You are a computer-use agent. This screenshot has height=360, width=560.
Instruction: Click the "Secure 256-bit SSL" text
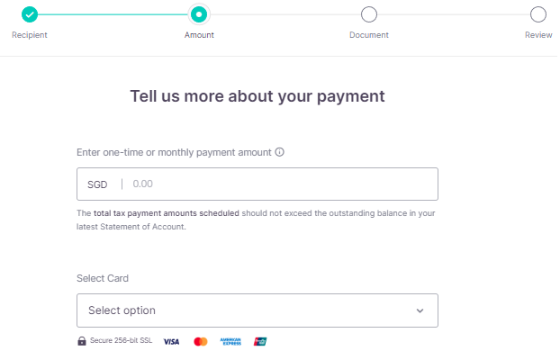point(122,341)
